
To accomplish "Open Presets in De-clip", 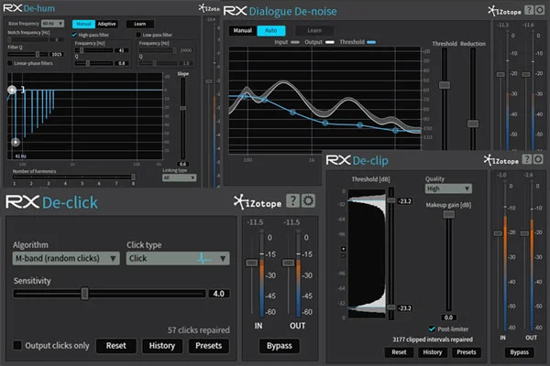I will (467, 352).
